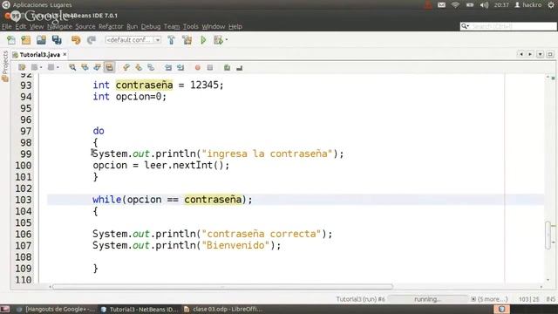Click the Find Next Occurrence icon
This screenshot has width=558, height=314.
pyautogui.click(x=97, y=67)
